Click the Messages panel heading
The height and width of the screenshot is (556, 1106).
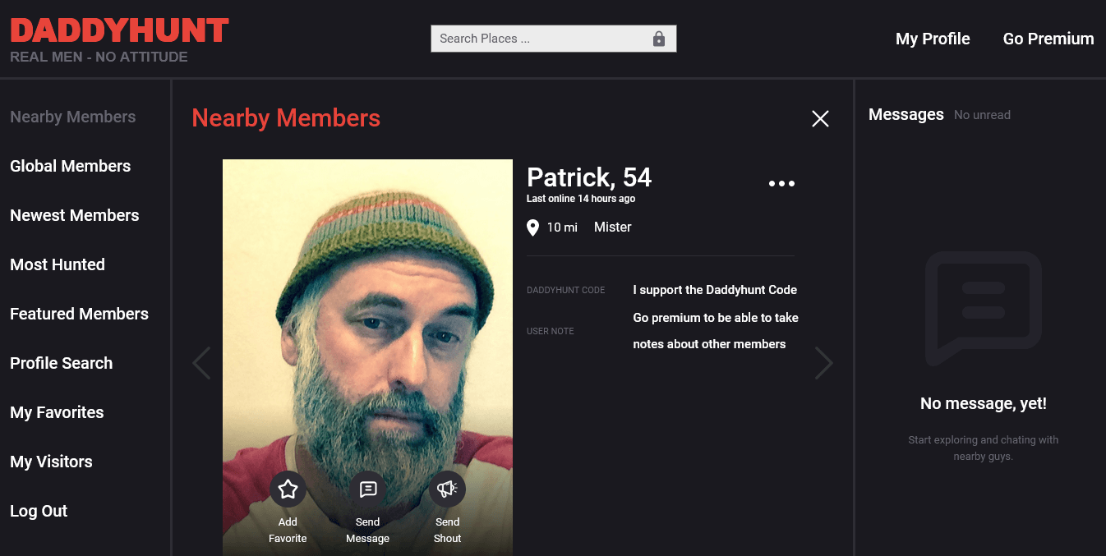(906, 114)
